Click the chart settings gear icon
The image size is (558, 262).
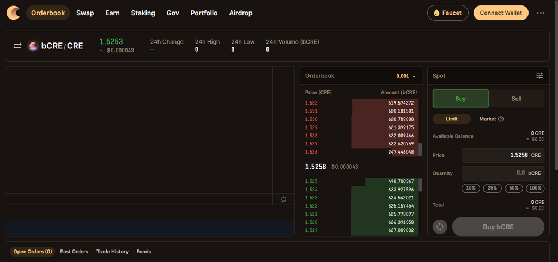283,199
